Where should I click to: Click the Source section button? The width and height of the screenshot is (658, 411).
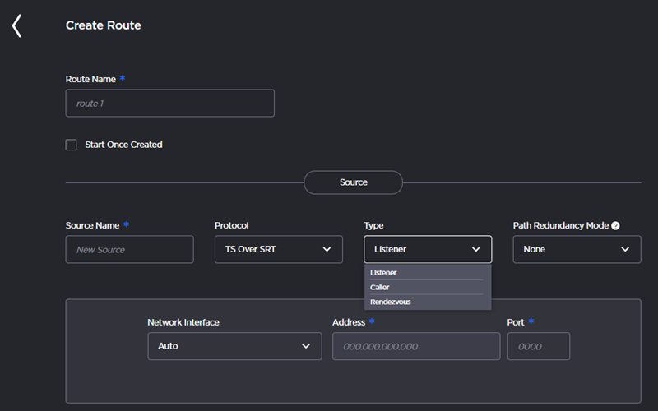[353, 182]
